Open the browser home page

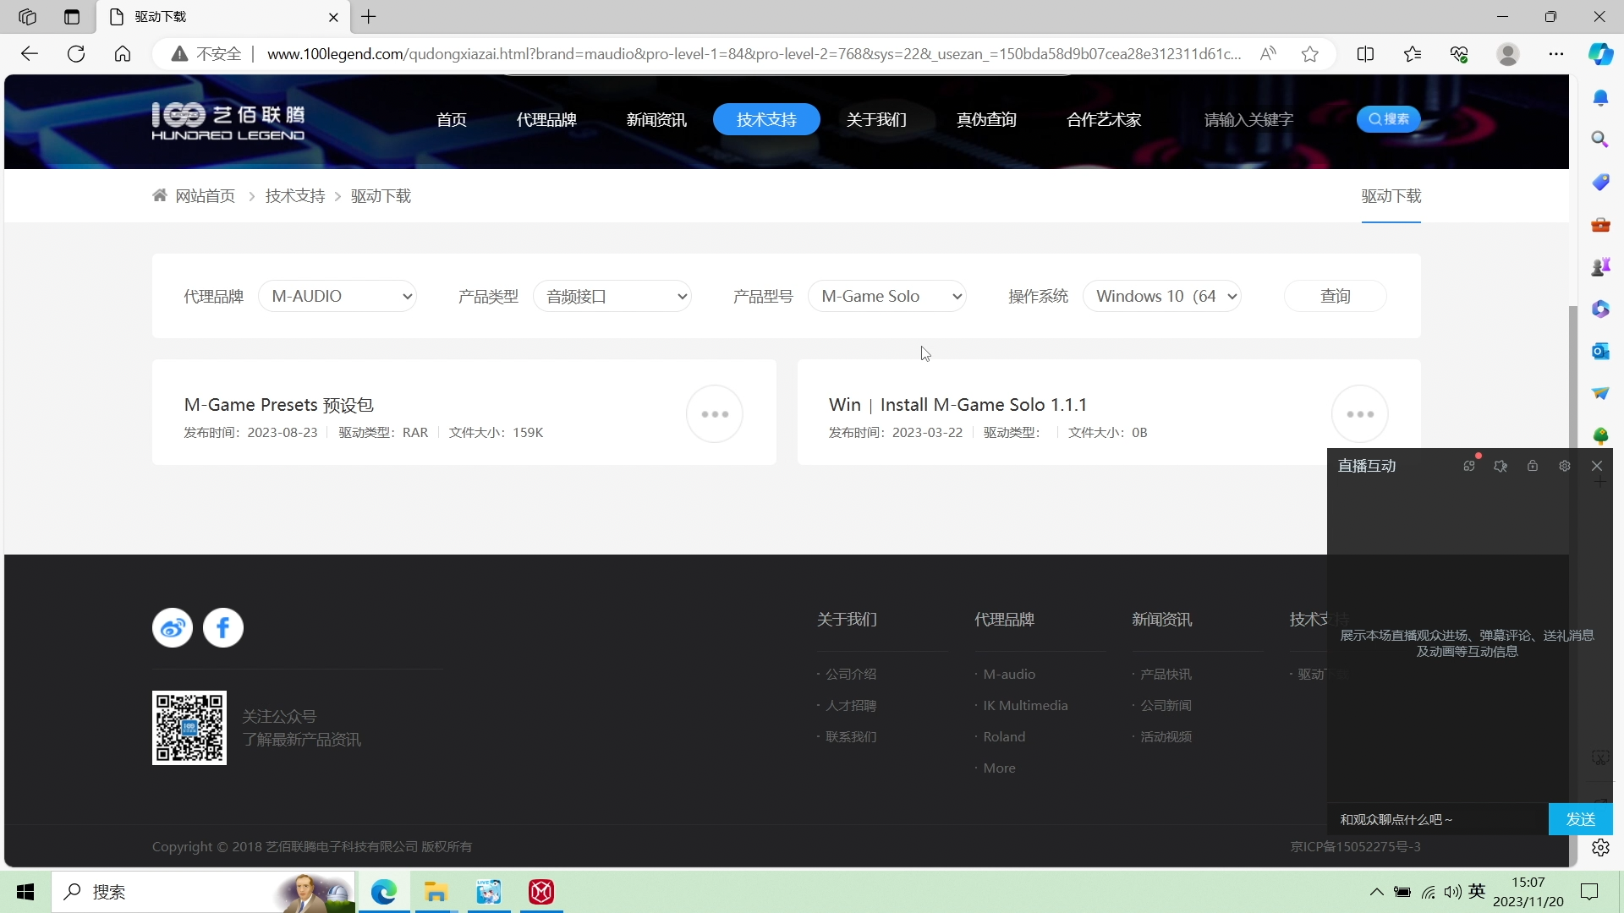[x=123, y=54]
